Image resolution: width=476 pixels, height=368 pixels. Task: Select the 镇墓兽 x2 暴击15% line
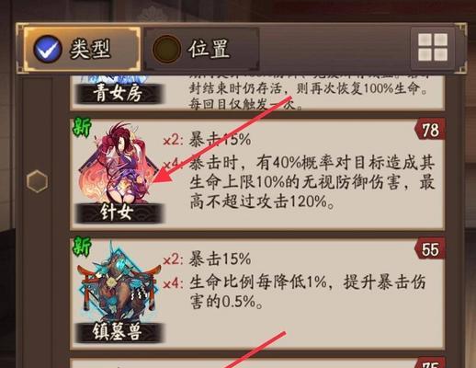(207, 259)
